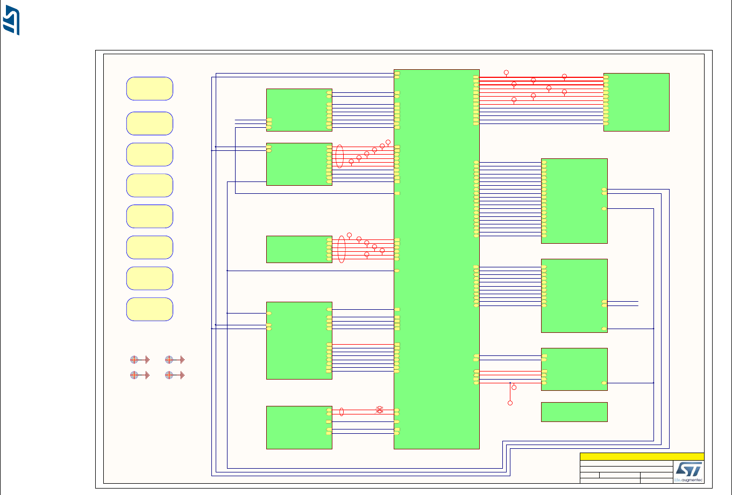
Task: Select the green block with eighteen blue input lines
Action: point(574,201)
